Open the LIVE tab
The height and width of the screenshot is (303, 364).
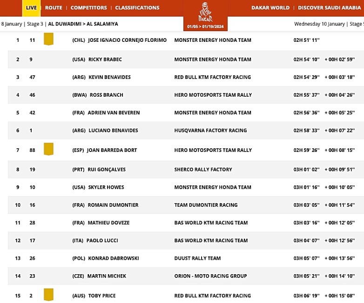click(x=31, y=7)
